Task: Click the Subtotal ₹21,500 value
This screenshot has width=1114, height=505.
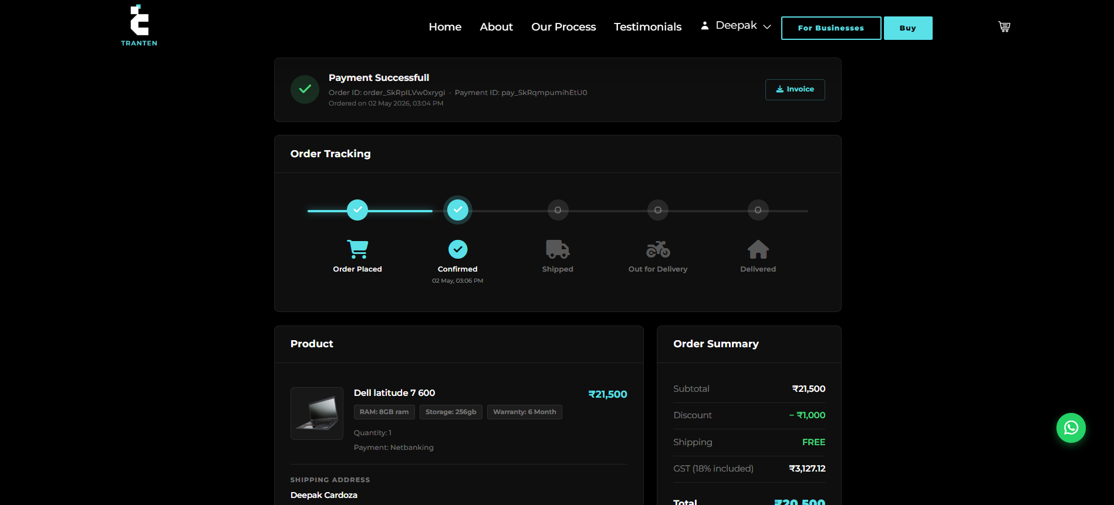Action: pos(809,389)
